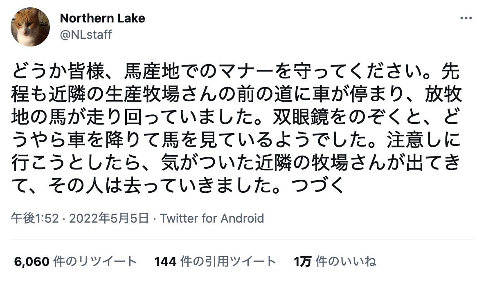Click the 1万 likes count number
Screen dimensions: 486x281
point(302,261)
